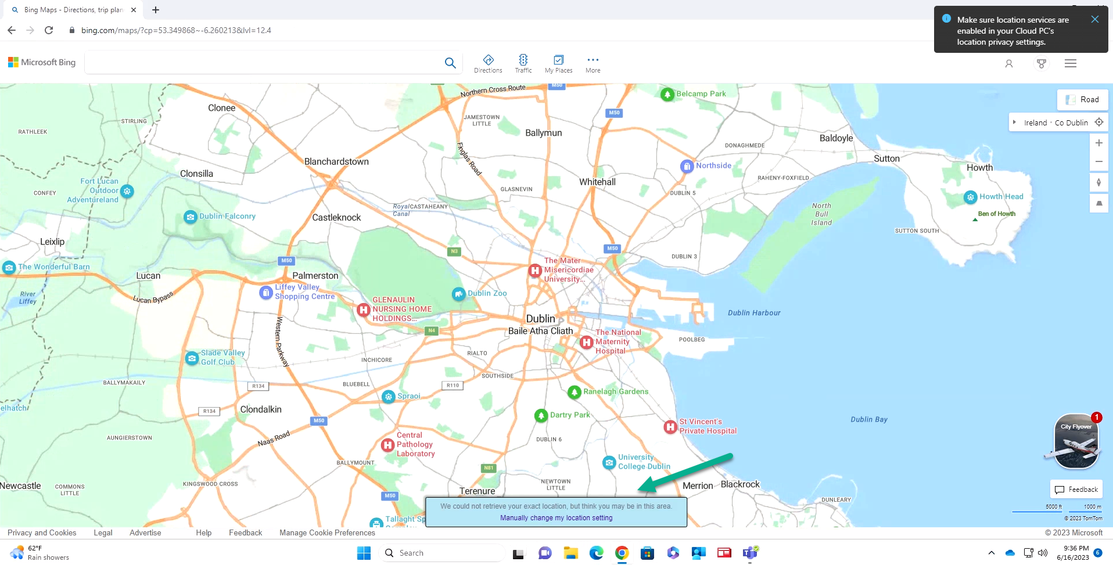Select the University College Dublin pin
The image size is (1113, 565).
(609, 463)
